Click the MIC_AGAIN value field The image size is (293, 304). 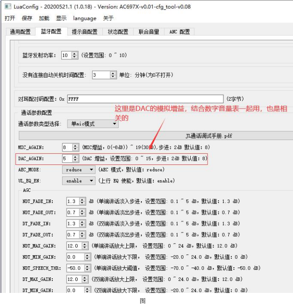pos(67,147)
